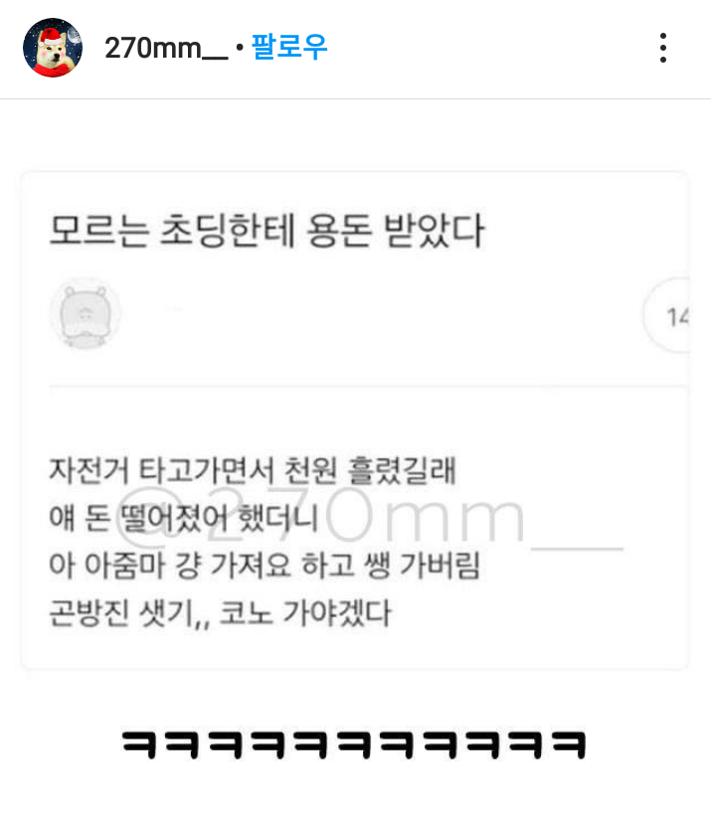The height and width of the screenshot is (819, 711).
Task: Click the divider line under the author row
Action: point(369,387)
